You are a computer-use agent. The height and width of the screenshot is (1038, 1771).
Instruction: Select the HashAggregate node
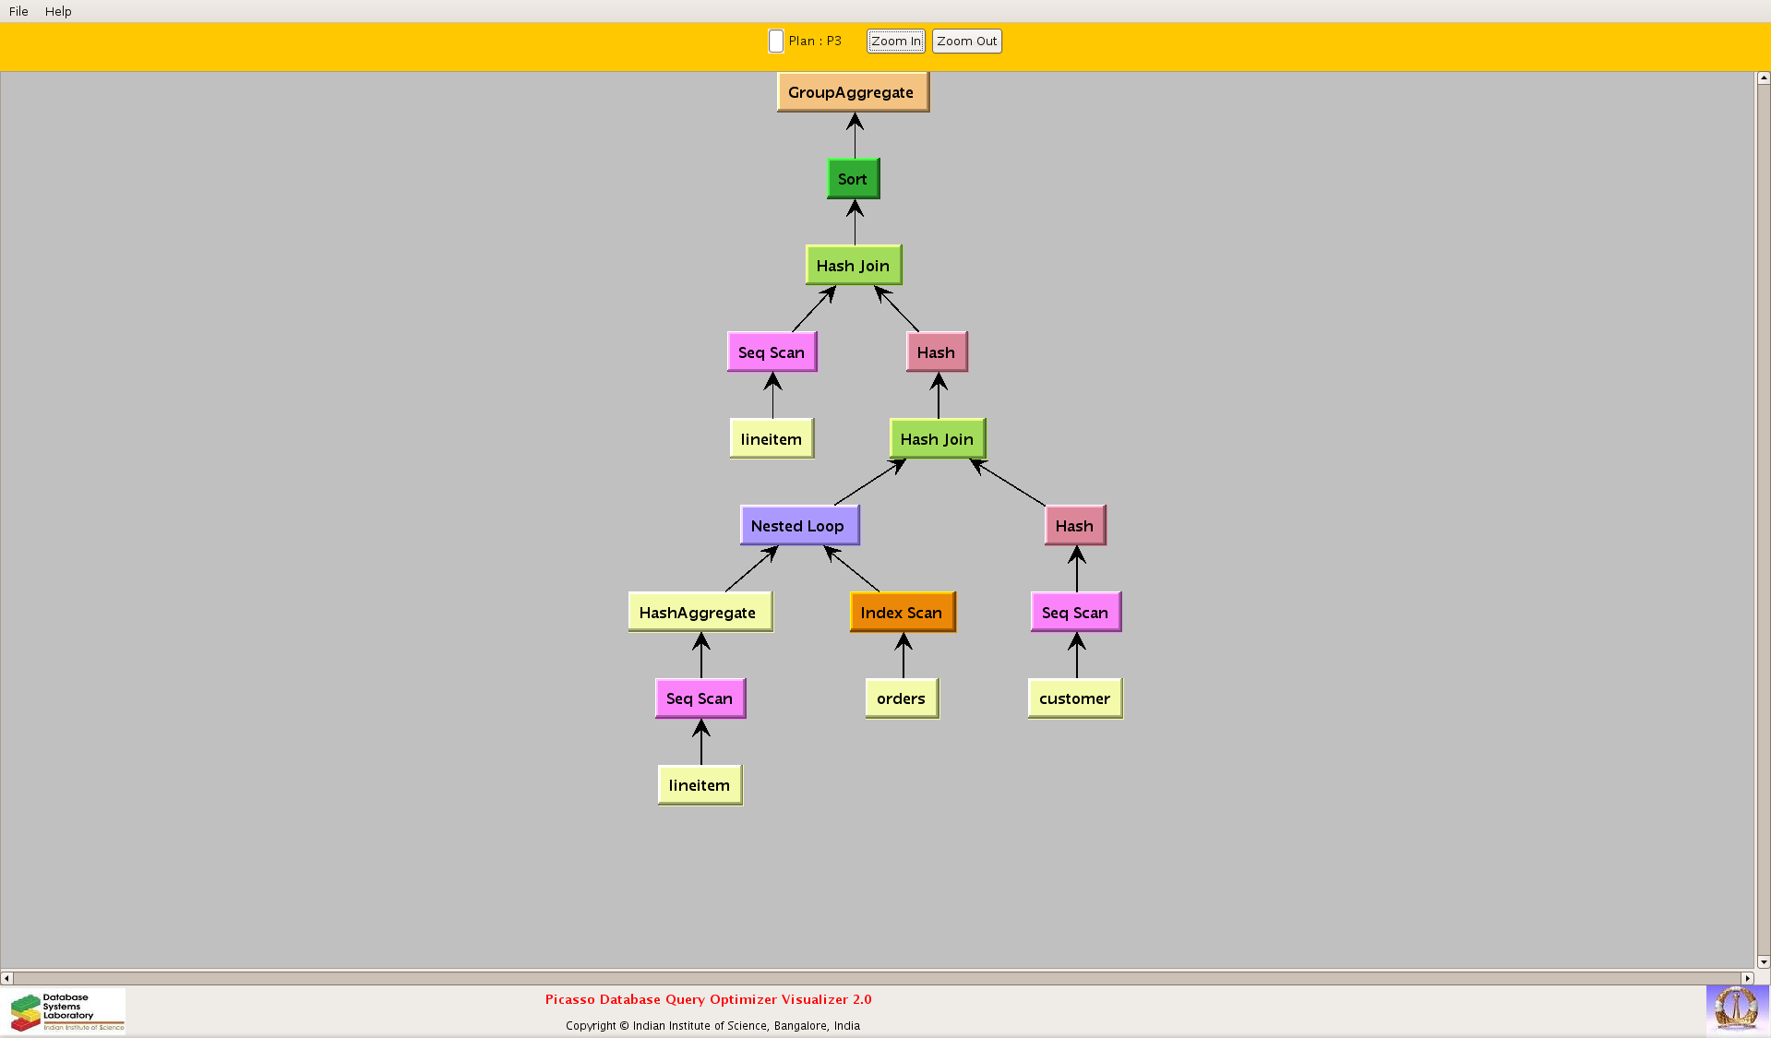(699, 613)
